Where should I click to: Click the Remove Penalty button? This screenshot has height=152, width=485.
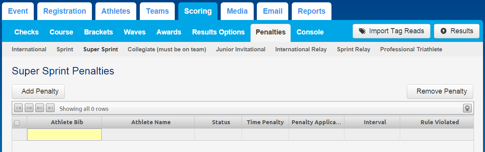440,91
